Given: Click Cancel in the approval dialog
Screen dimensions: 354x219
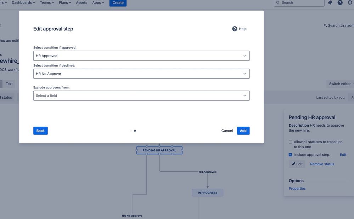Looking at the screenshot, I should (x=227, y=131).
